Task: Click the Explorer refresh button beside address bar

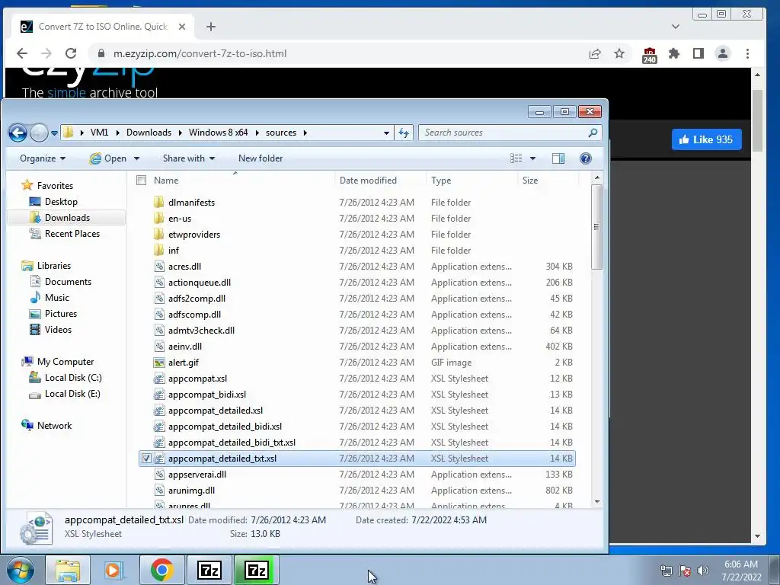Action: coord(404,133)
